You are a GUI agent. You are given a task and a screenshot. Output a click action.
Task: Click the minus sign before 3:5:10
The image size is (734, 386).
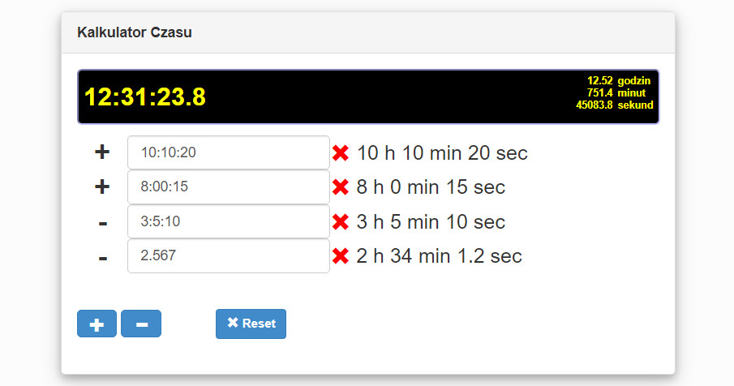point(103,223)
